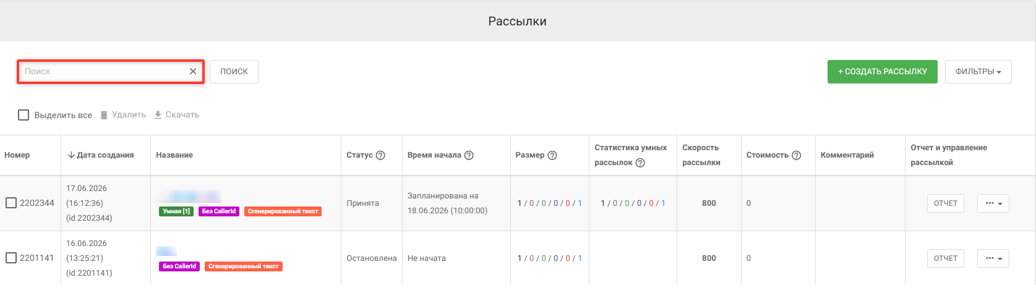Click the status Принята
This screenshot has width=1036, height=285.
pyautogui.click(x=362, y=203)
